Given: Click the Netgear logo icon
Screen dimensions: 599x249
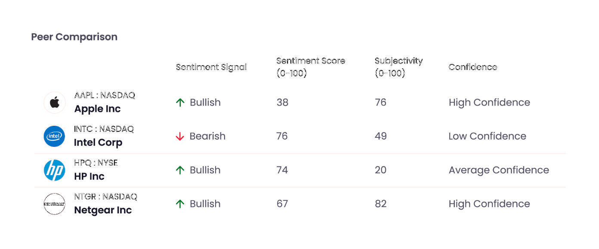Looking at the screenshot, I should tap(55, 204).
